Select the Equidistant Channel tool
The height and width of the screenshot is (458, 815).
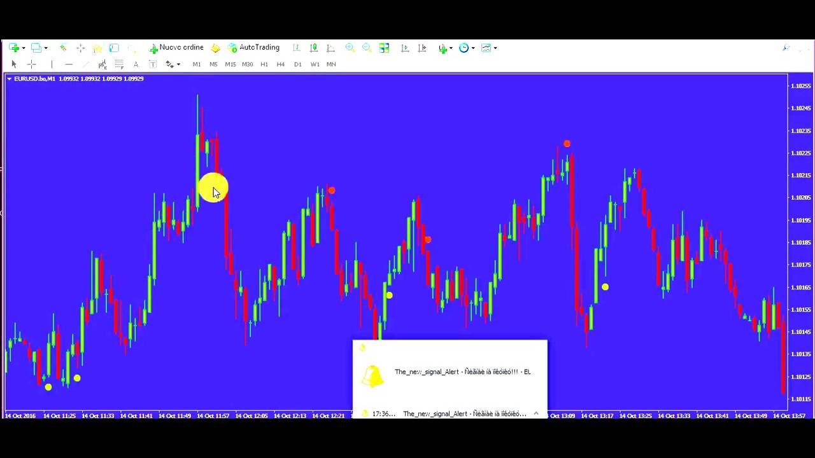click(102, 64)
